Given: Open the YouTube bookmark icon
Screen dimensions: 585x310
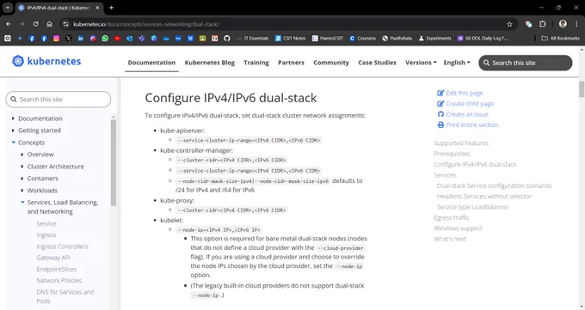Looking at the screenshot, I should click(117, 38).
